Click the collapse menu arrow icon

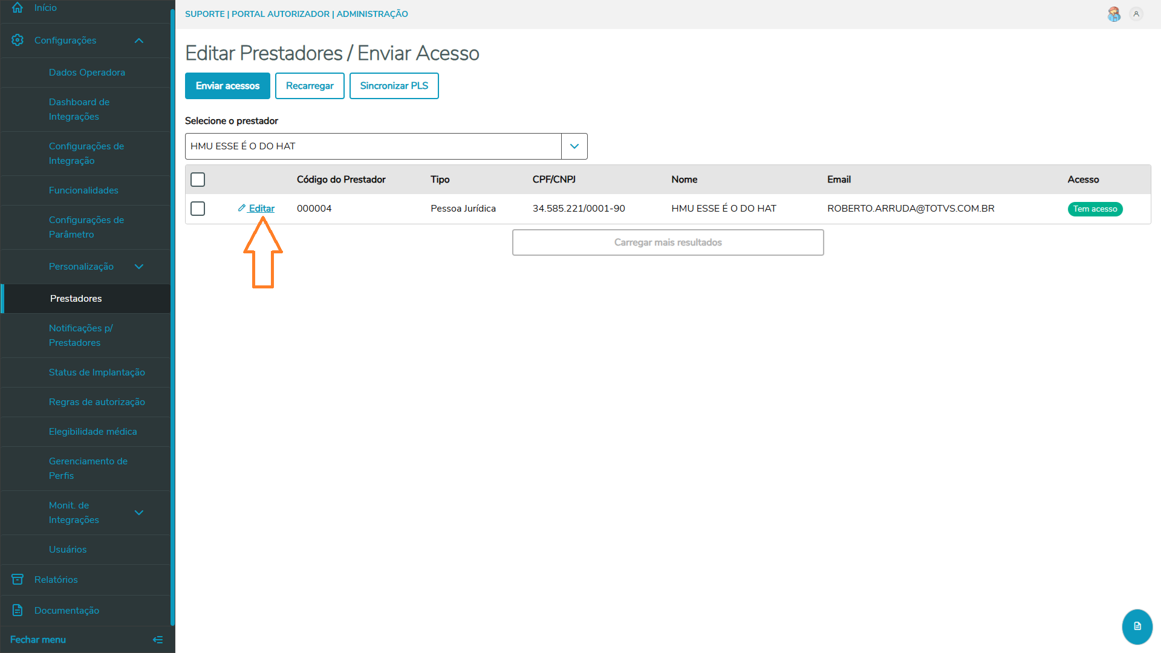(x=158, y=640)
